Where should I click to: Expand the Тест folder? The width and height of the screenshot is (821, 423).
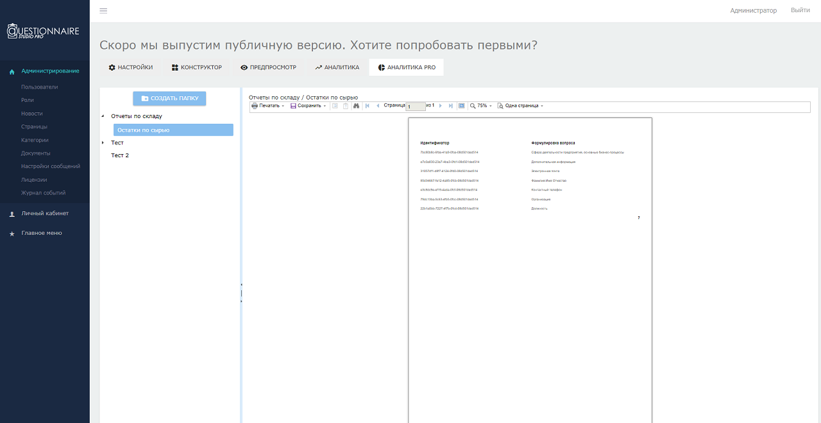(x=103, y=142)
